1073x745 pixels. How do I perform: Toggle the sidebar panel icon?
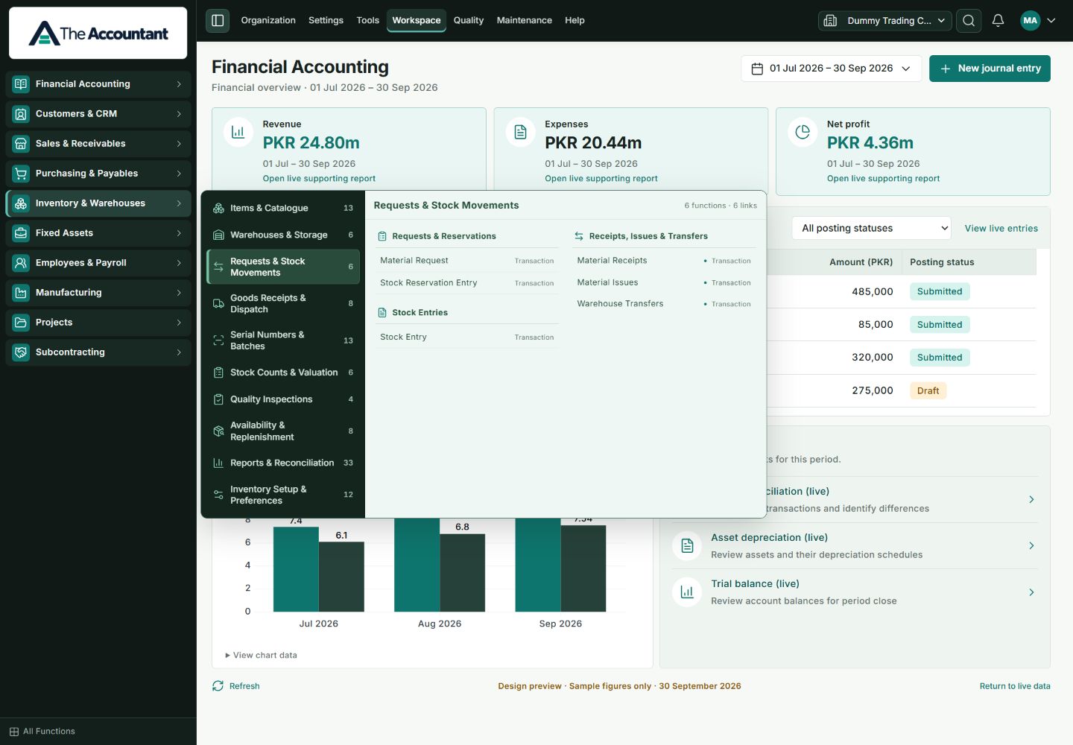click(218, 21)
